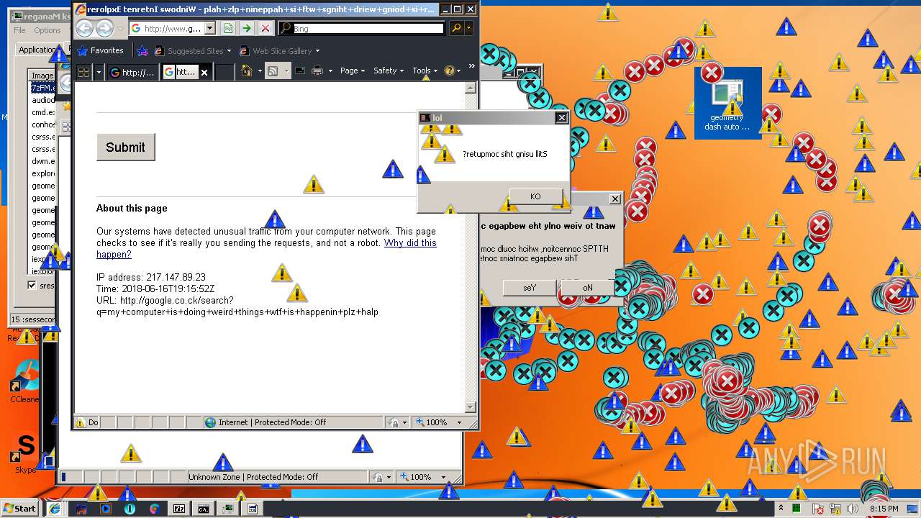Click the page scrollbar down arrow
The width and height of the screenshot is (921, 518).
coord(471,407)
